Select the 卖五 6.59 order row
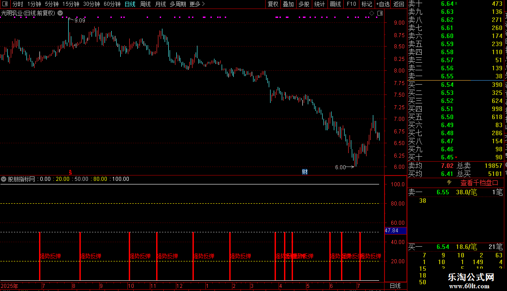507x291 pixels. 455,44
